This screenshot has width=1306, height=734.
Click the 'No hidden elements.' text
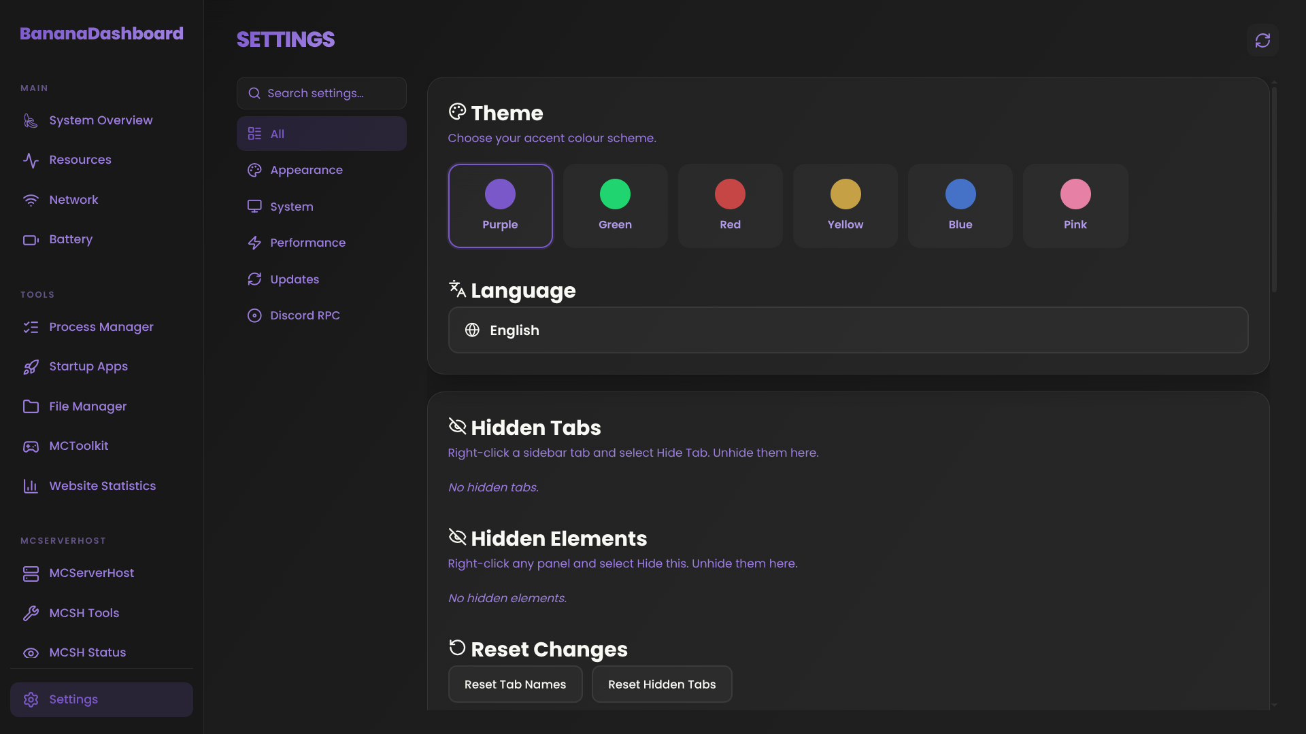pyautogui.click(x=507, y=598)
